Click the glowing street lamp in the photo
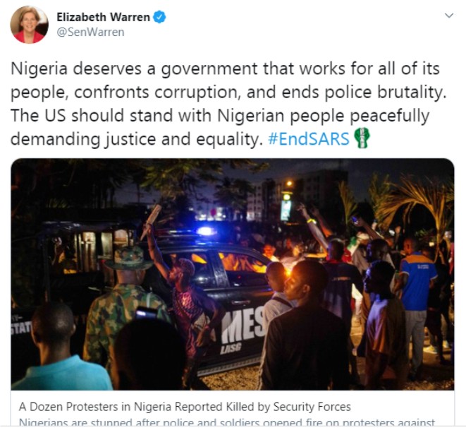This screenshot has height=428, width=466. click(289, 184)
